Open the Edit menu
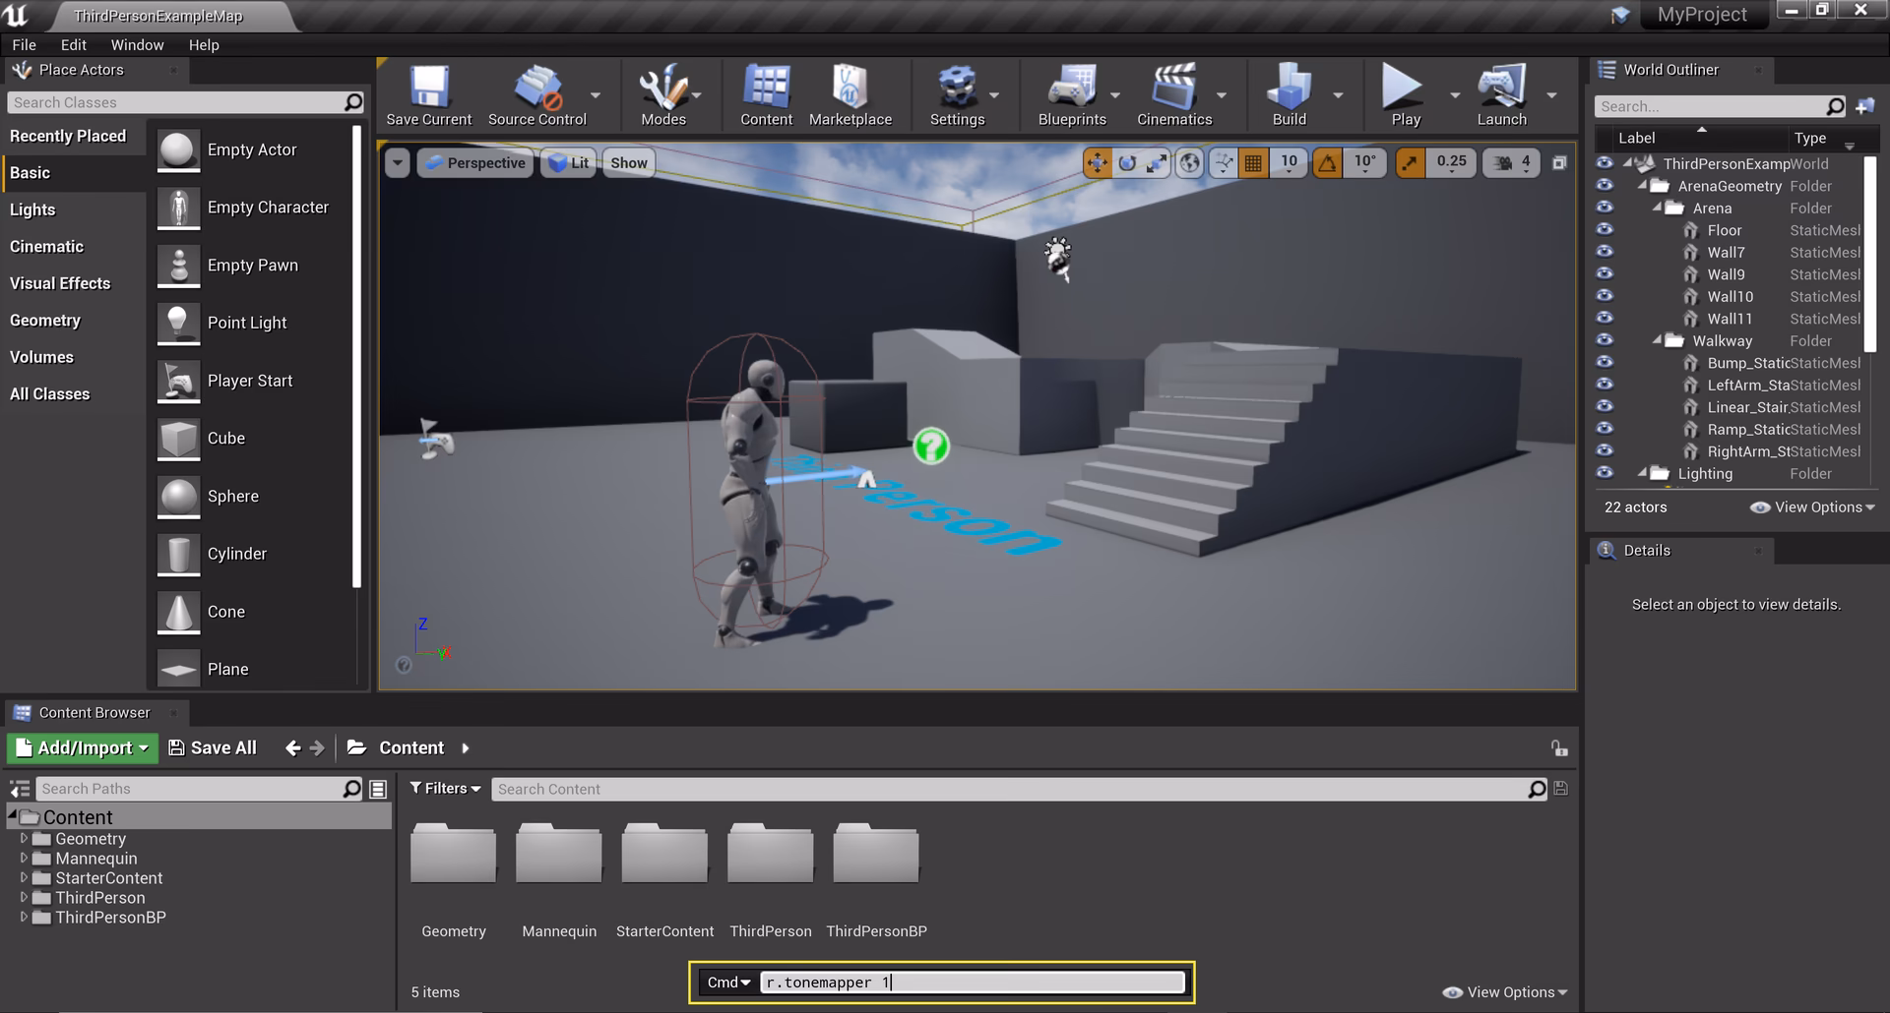 coord(73,44)
